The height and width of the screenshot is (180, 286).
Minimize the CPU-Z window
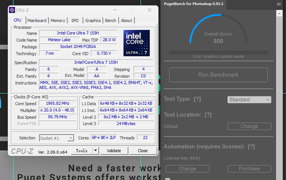tap(115, 10)
